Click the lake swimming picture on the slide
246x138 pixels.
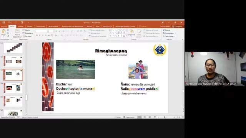(x=75, y=69)
